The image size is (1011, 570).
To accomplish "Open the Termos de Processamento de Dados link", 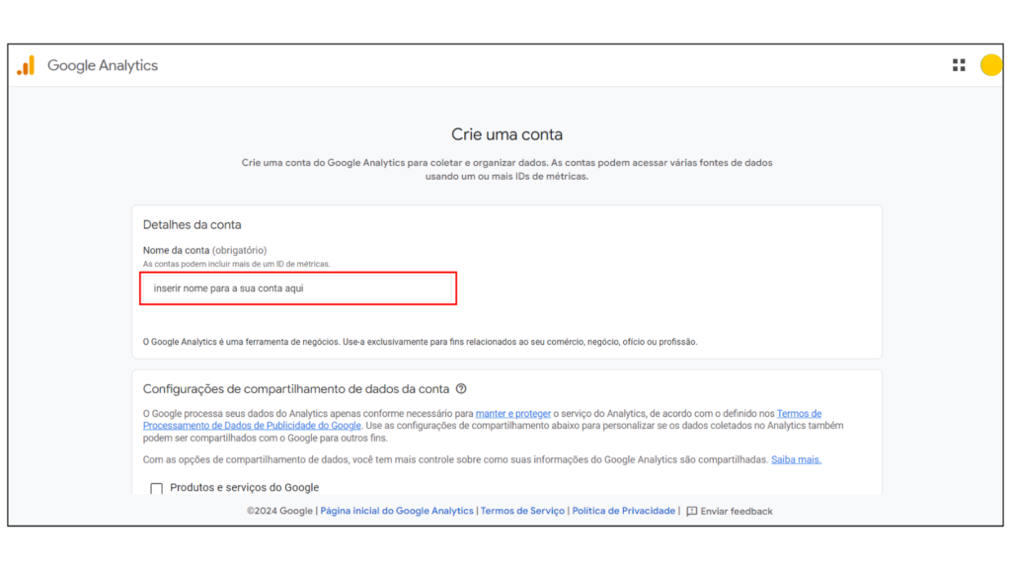I will 482,419.
